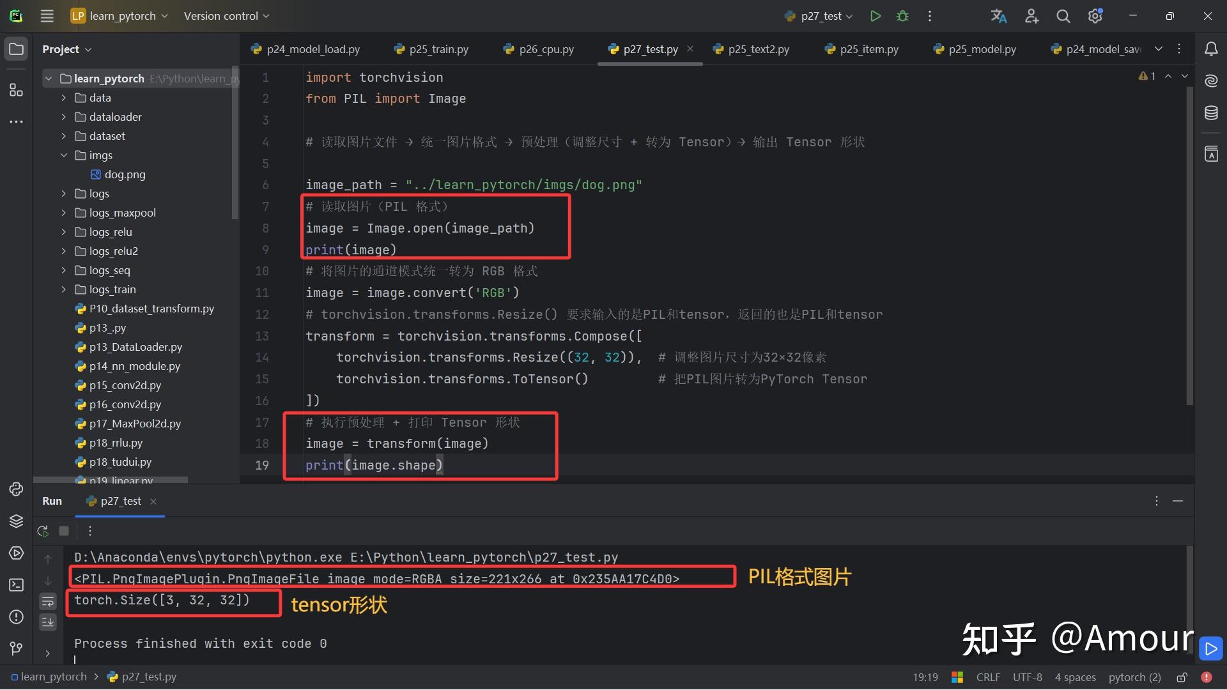Rerun the p27_test script

43,531
